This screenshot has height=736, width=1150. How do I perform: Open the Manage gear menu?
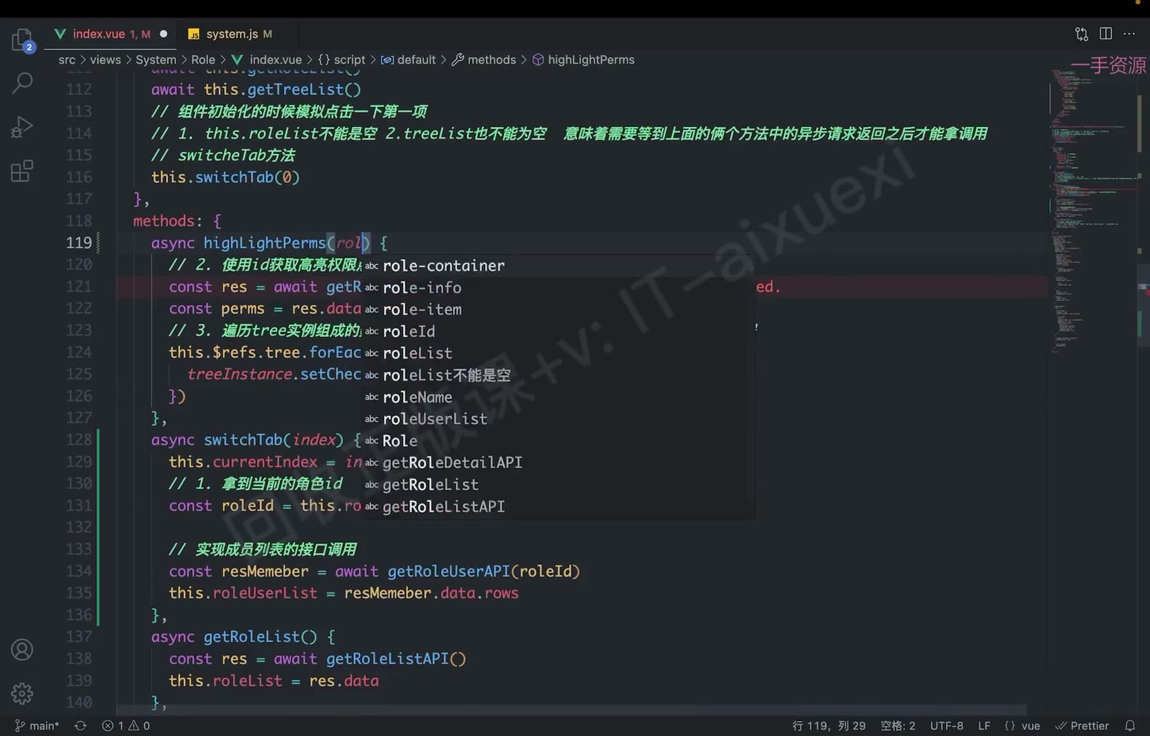pos(22,693)
